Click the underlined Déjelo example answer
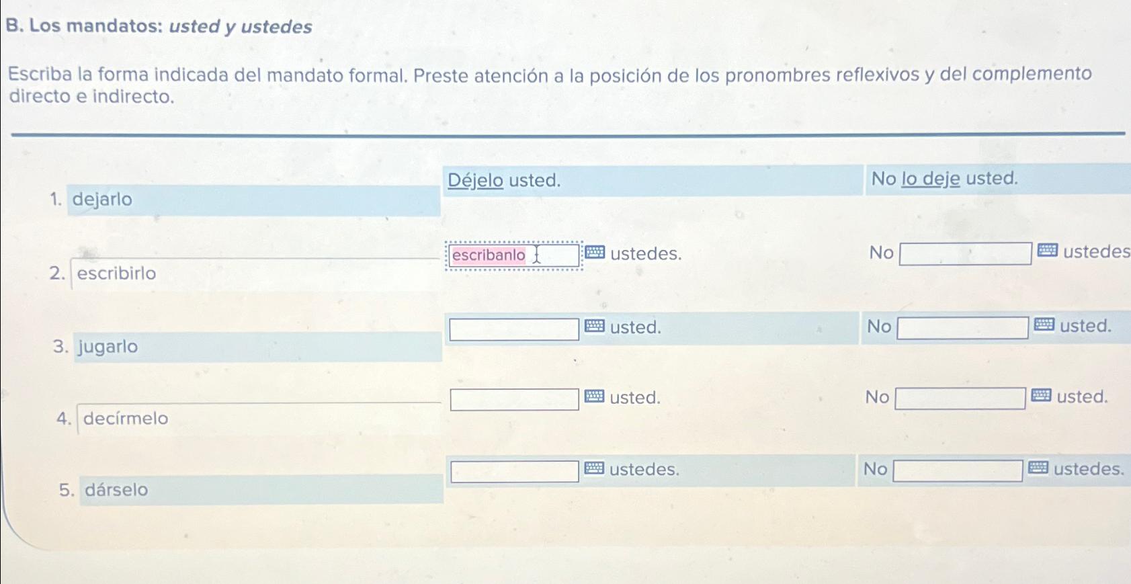 coord(474,179)
